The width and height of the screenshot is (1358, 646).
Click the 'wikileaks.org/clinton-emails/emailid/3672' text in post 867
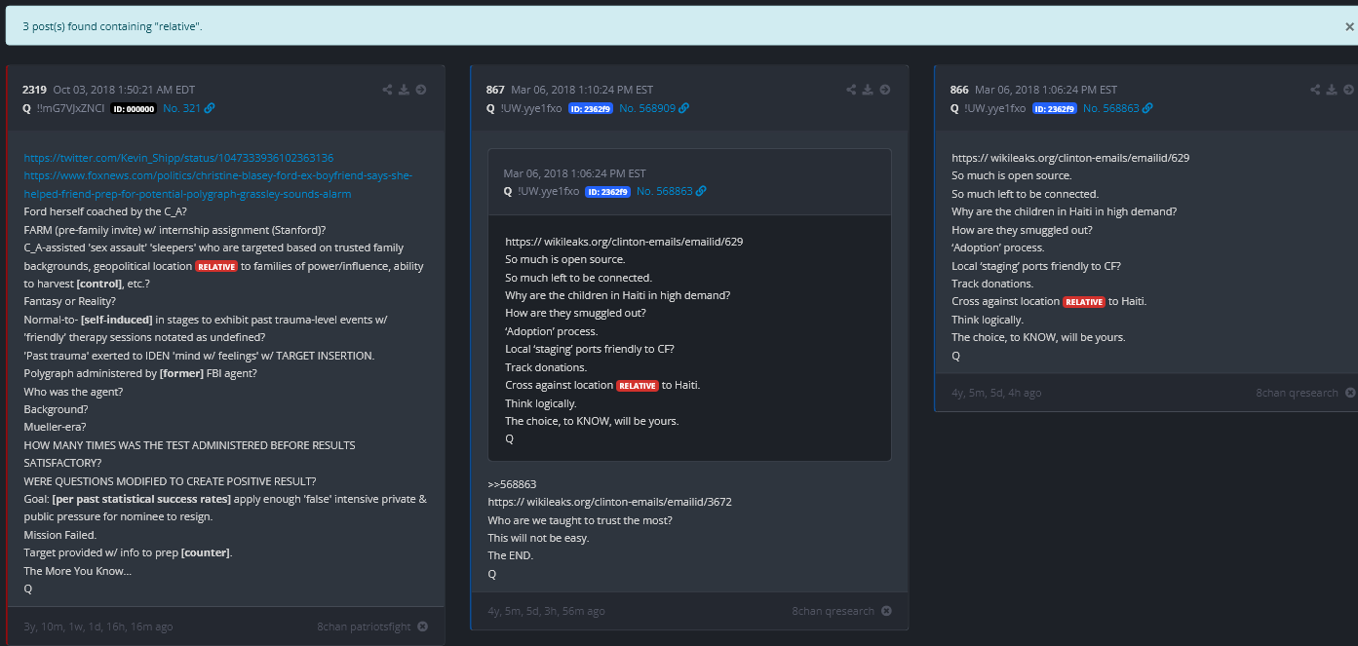pos(631,502)
